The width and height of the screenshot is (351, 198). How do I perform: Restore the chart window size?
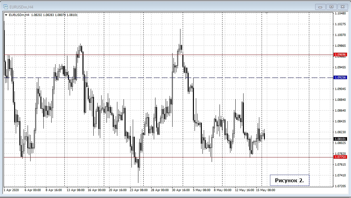click(x=332, y=6)
